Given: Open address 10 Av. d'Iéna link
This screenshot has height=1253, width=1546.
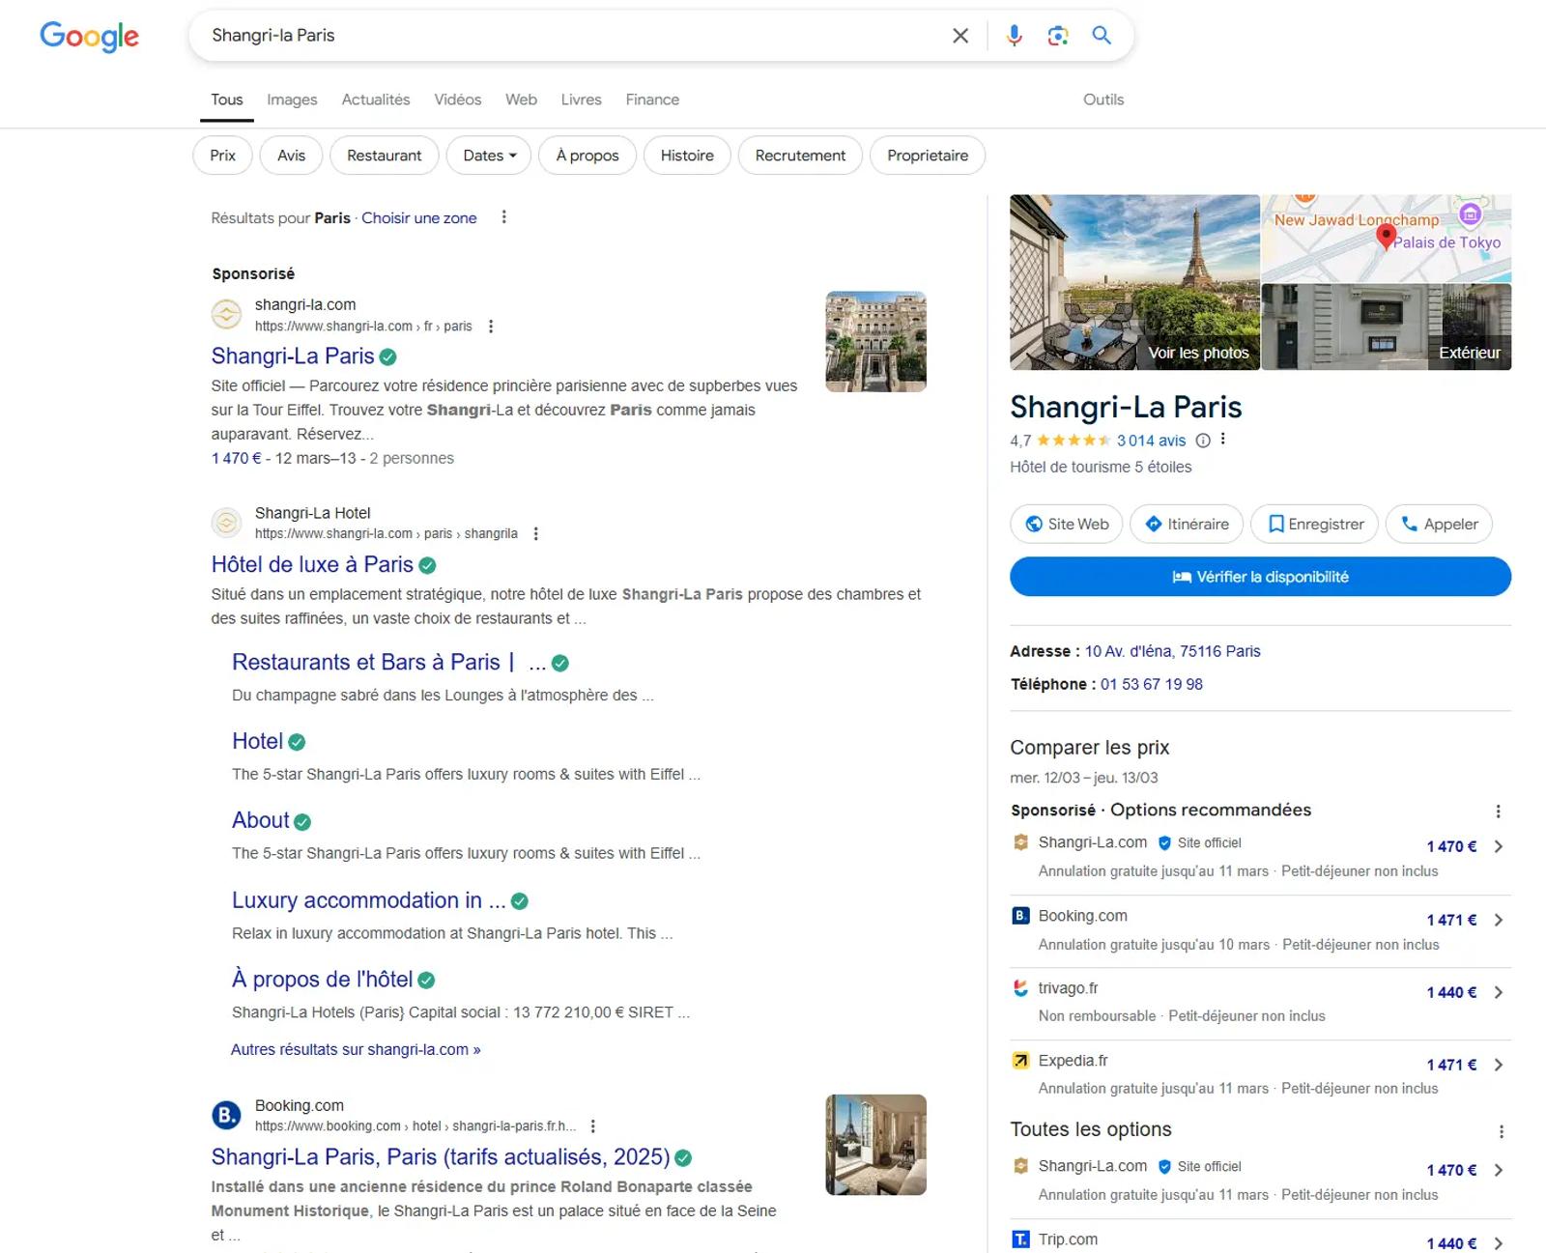Looking at the screenshot, I should pyautogui.click(x=1172, y=651).
